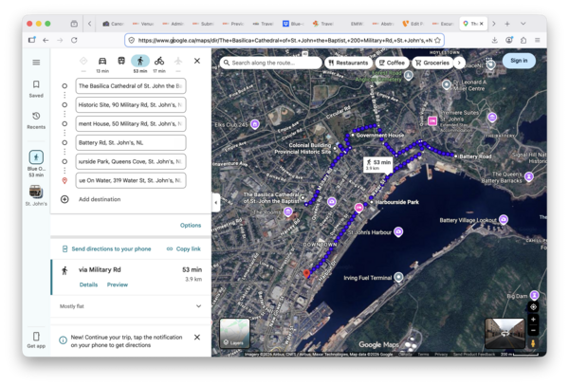
Task: Edit Government House 50 Military Rd field
Action: point(131,123)
